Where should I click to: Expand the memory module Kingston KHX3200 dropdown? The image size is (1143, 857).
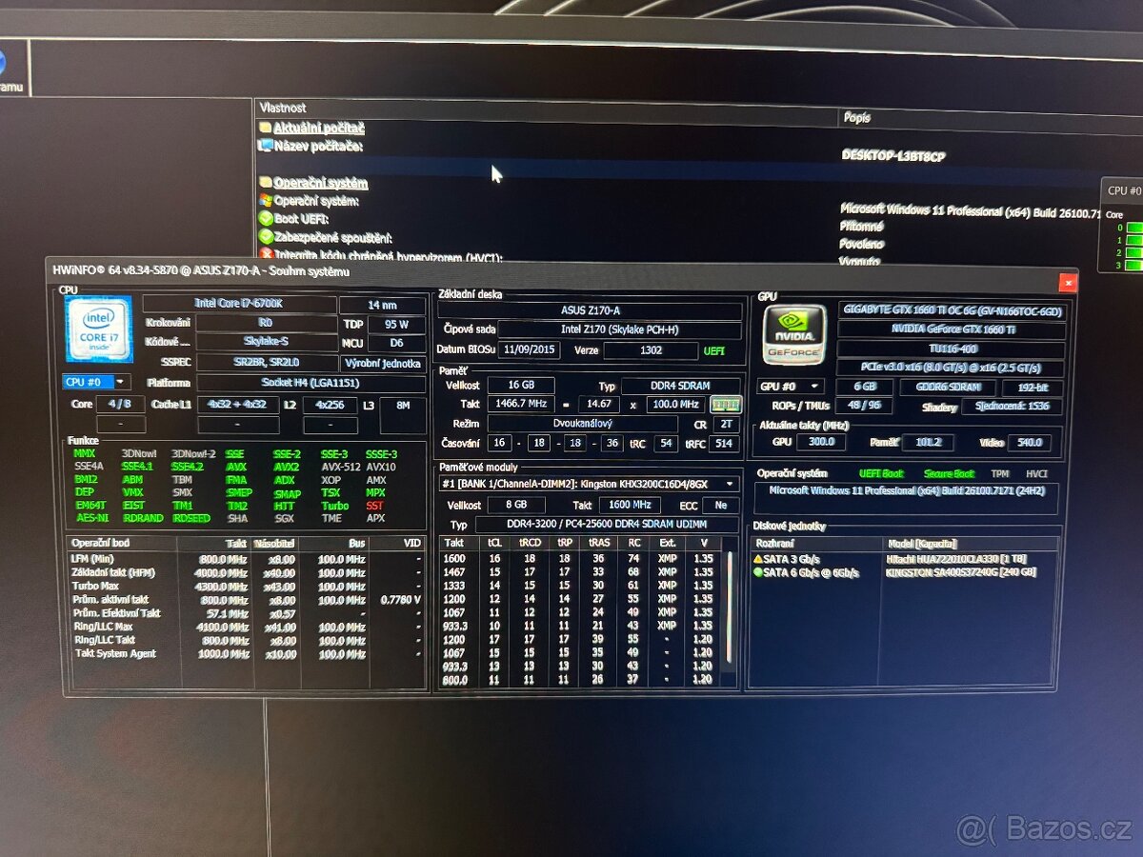730,484
